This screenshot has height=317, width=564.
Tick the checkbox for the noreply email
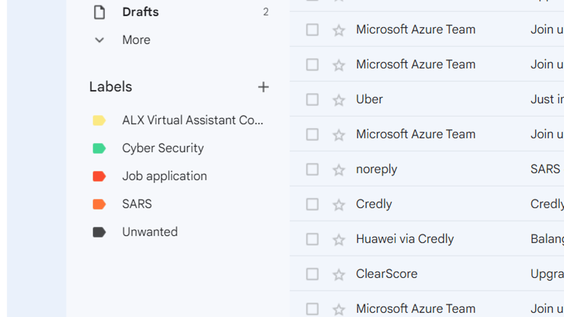(x=312, y=169)
